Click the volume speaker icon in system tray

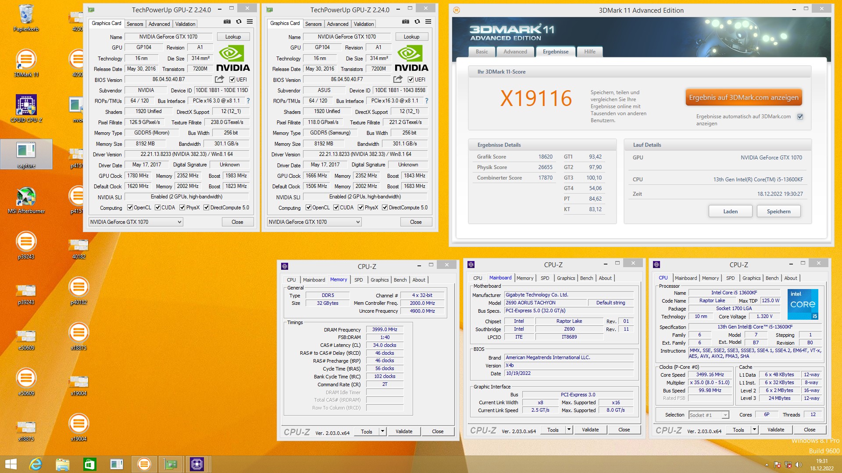(x=798, y=465)
